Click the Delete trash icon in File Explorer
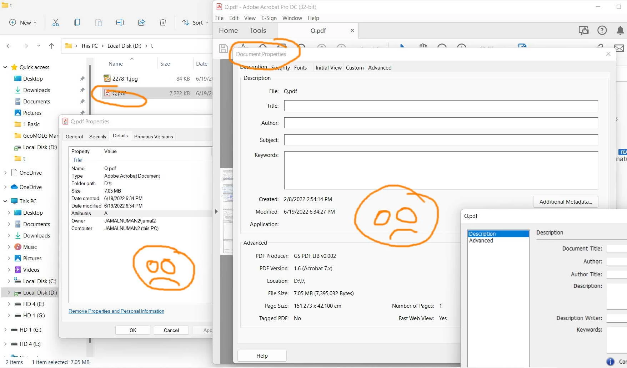The width and height of the screenshot is (627, 368). coord(163,22)
